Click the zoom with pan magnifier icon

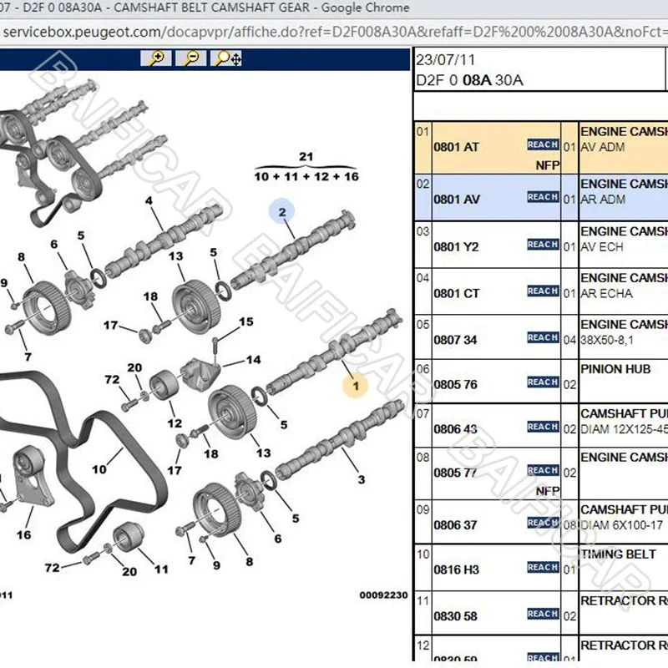pyautogui.click(x=226, y=58)
